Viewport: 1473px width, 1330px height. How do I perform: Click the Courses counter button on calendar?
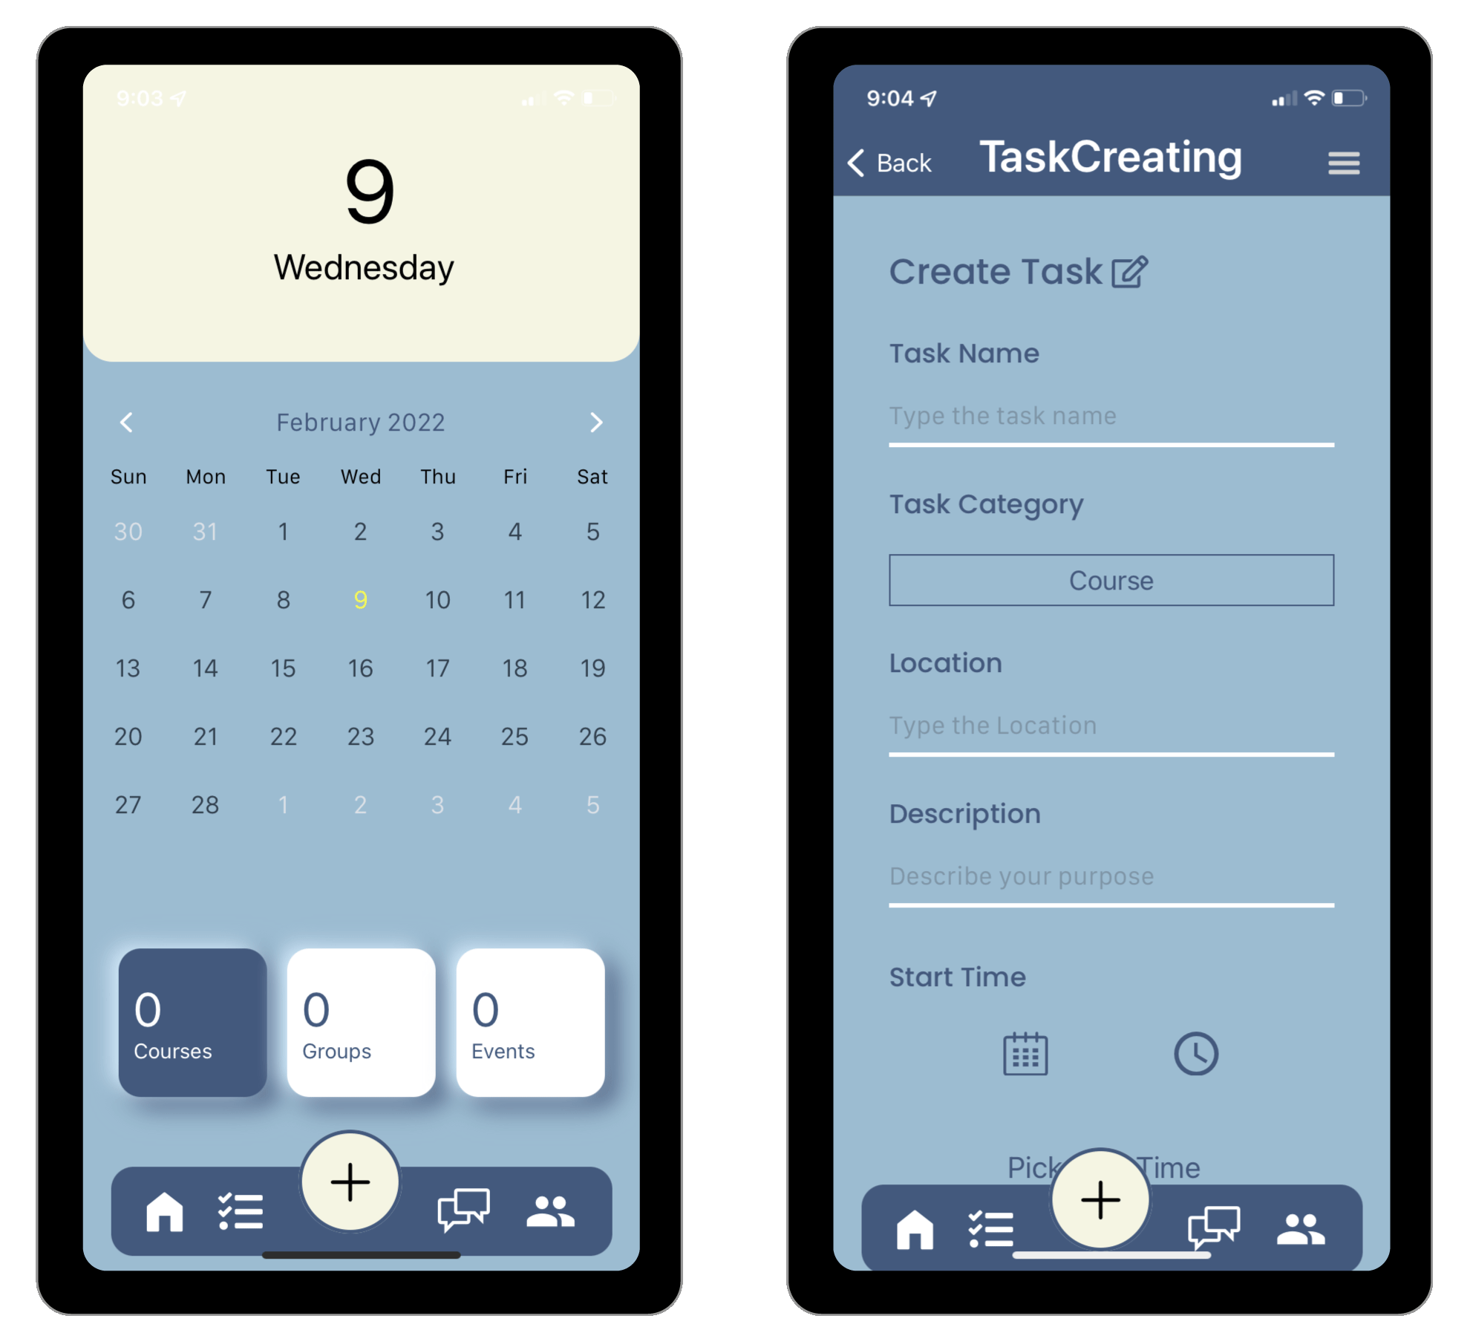176,1018
